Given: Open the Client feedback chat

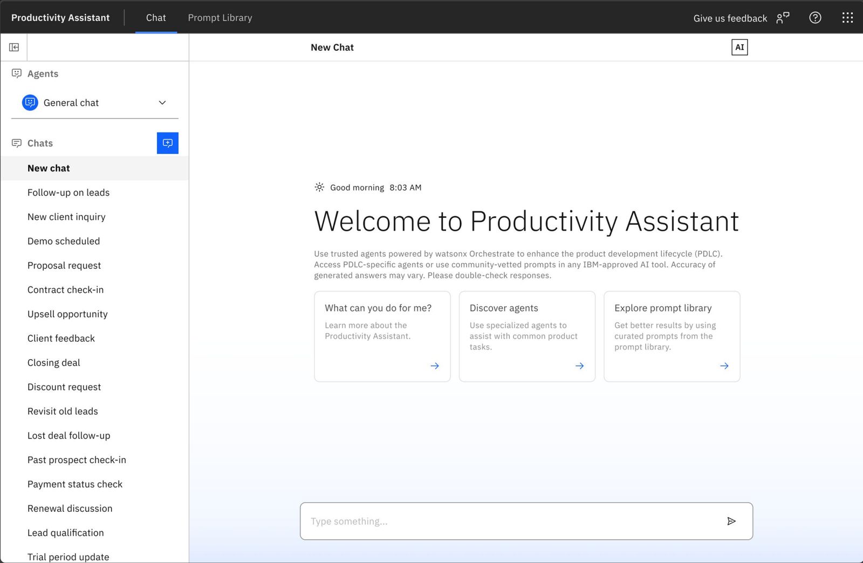Looking at the screenshot, I should (x=94, y=338).
